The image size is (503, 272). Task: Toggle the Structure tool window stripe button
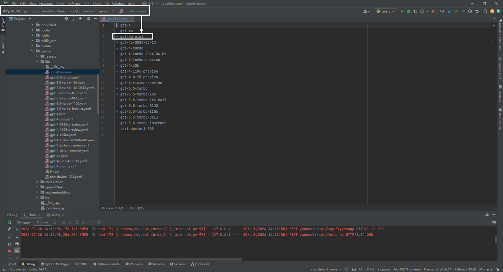pos(3,45)
